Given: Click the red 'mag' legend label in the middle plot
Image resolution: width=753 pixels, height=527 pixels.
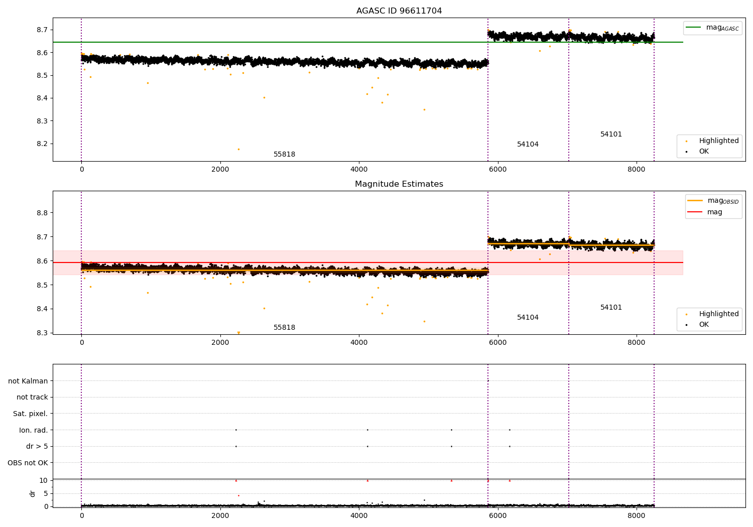Looking at the screenshot, I should coord(715,212).
